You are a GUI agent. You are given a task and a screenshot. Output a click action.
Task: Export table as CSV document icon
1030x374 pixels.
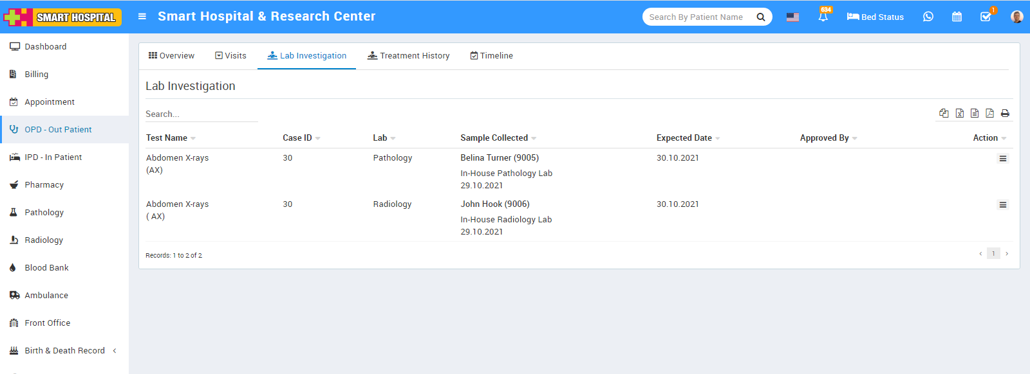(x=975, y=113)
